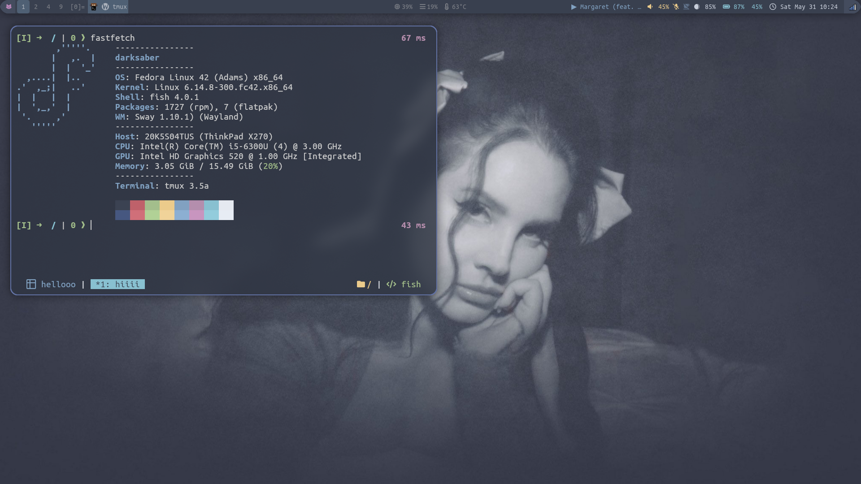Screen dimensions: 861x484
Task: Click the layout indicator [0]=
Action: point(77,7)
